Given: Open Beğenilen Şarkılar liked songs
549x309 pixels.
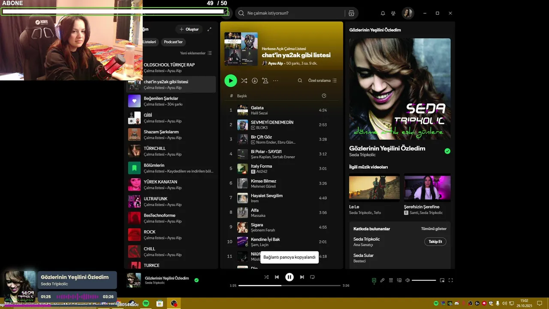Looking at the screenshot, I should click(x=171, y=101).
